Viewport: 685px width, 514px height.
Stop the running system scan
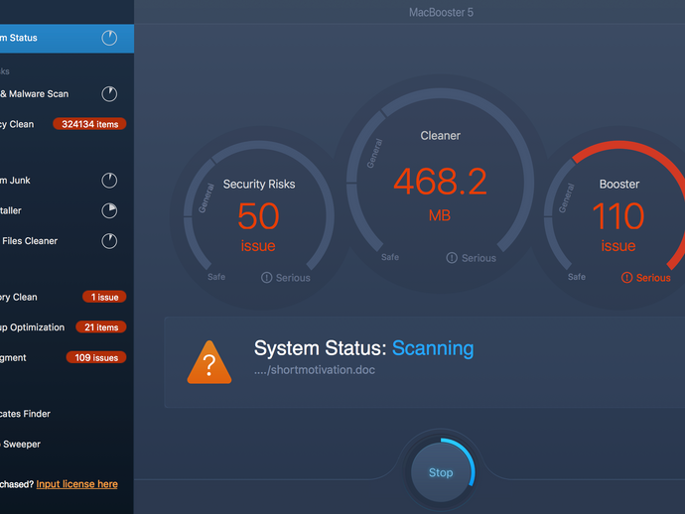pos(441,472)
